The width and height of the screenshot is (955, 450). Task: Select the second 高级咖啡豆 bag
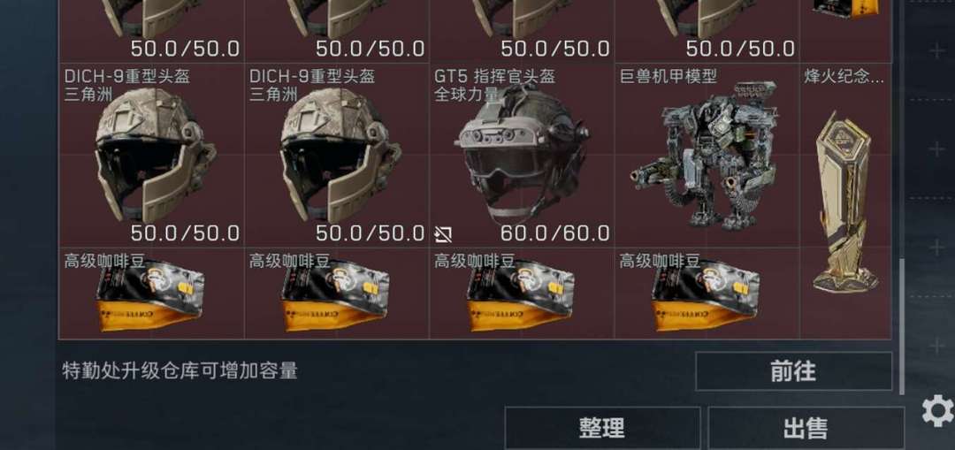point(337,293)
